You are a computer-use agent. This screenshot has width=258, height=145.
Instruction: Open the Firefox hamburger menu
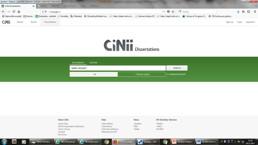255,12
